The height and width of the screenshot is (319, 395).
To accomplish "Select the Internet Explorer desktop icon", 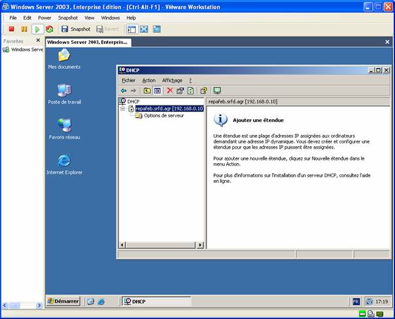I will tap(64, 164).
